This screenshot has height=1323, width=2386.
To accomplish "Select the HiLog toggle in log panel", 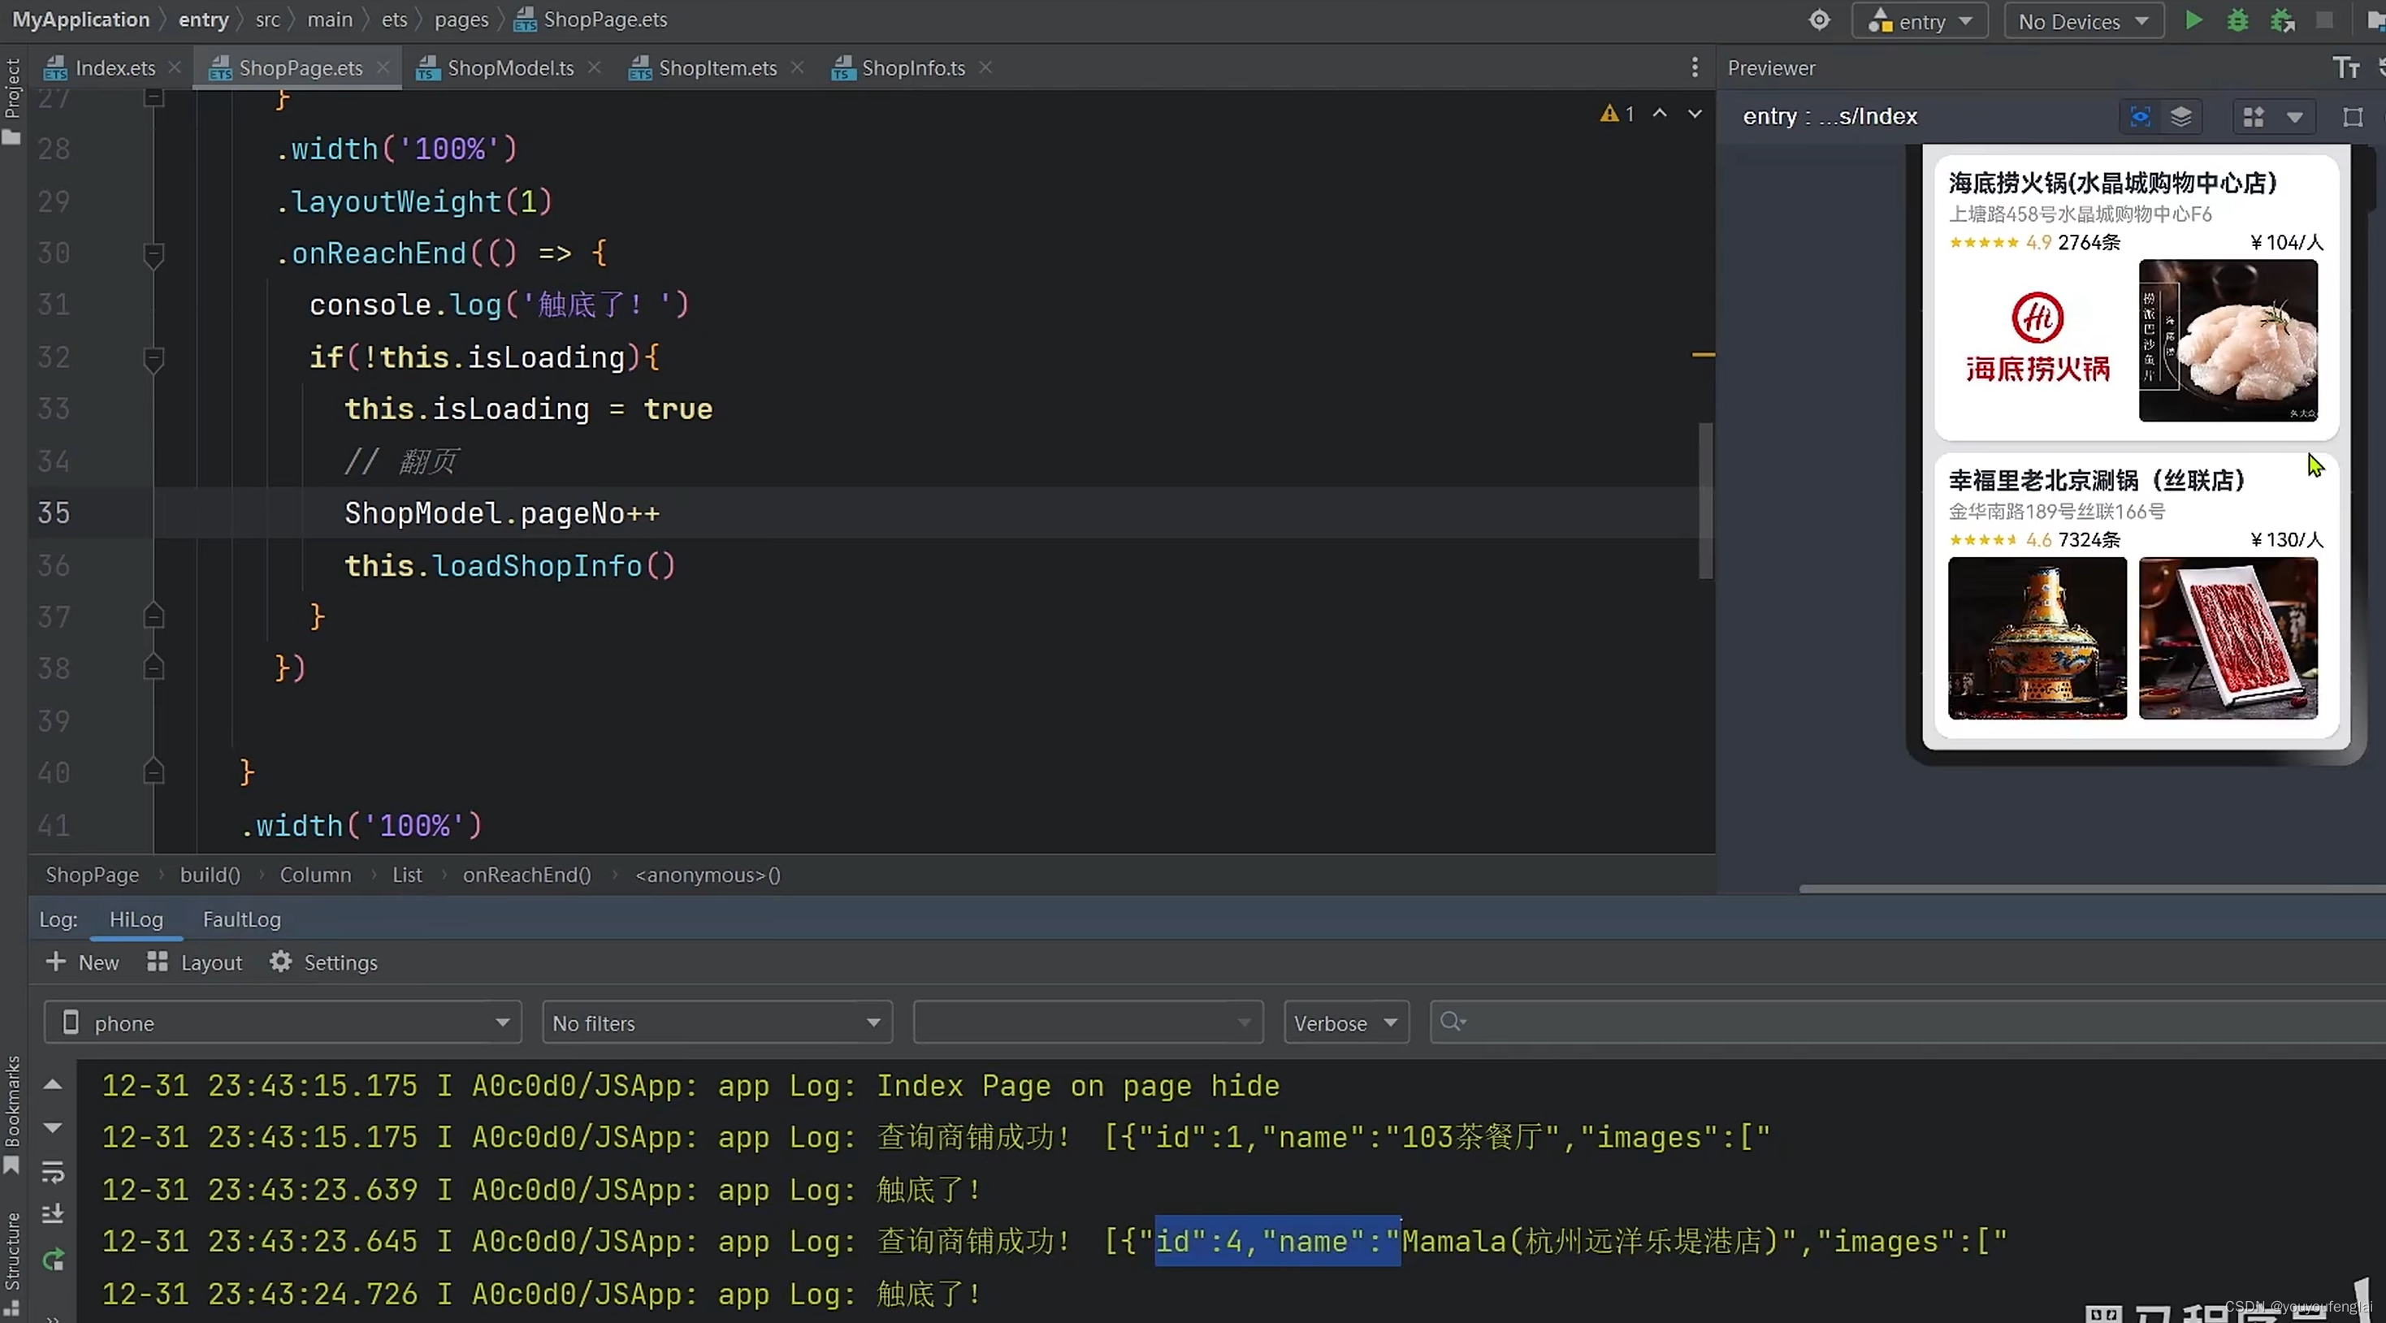I will (x=136, y=917).
